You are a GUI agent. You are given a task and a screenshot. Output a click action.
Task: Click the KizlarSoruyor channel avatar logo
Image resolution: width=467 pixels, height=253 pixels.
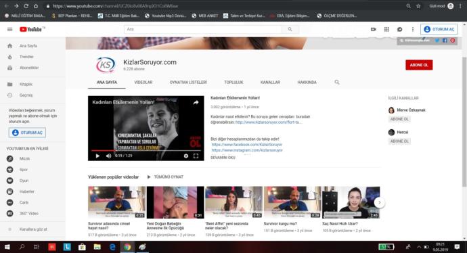click(106, 64)
